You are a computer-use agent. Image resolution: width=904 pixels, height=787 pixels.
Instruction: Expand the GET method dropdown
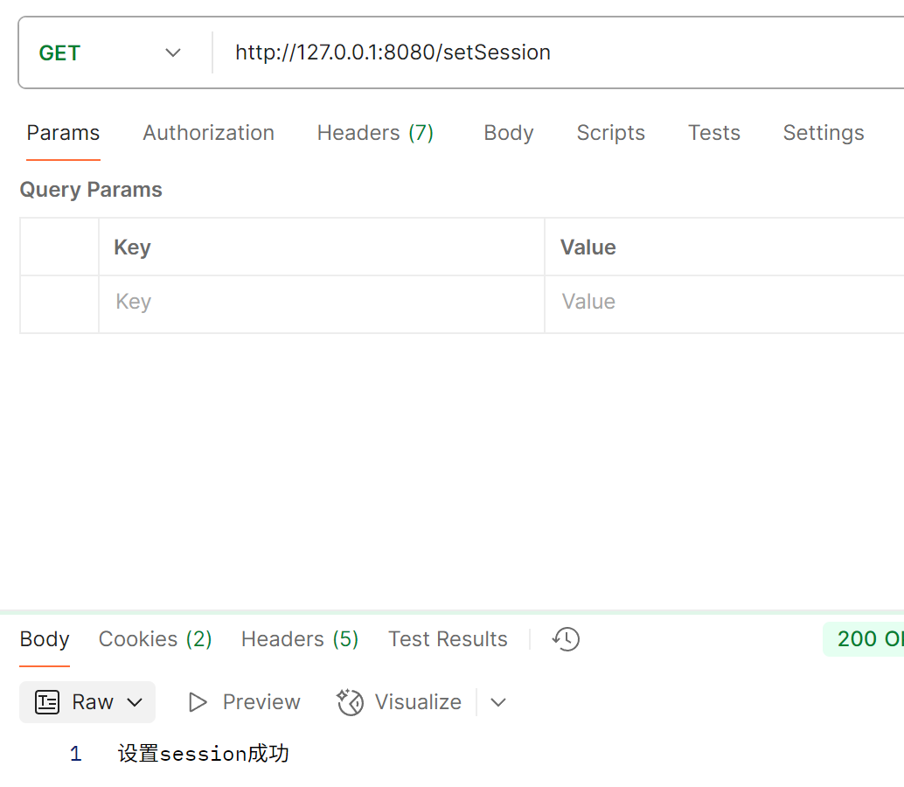pos(173,53)
